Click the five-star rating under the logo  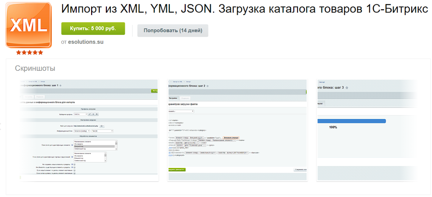point(30,52)
